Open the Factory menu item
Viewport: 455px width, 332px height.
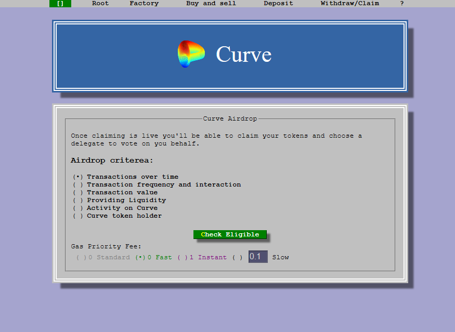(x=144, y=4)
